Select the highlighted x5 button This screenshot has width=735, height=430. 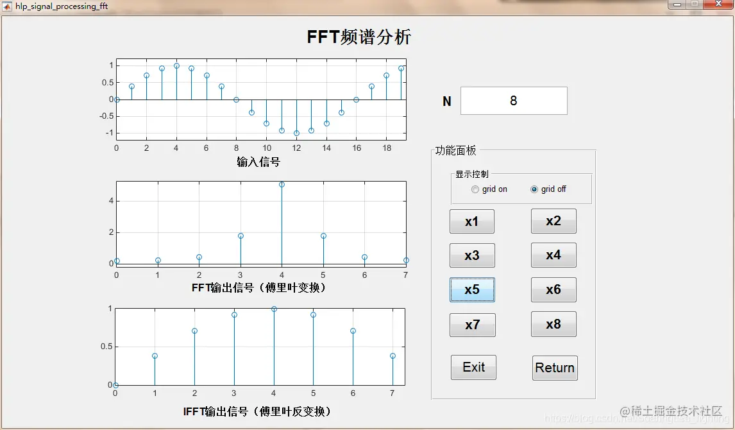click(472, 290)
